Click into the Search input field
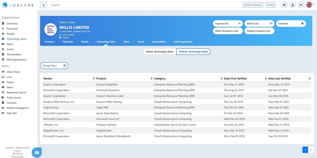This screenshot has height=158, width=317. [x=146, y=5]
